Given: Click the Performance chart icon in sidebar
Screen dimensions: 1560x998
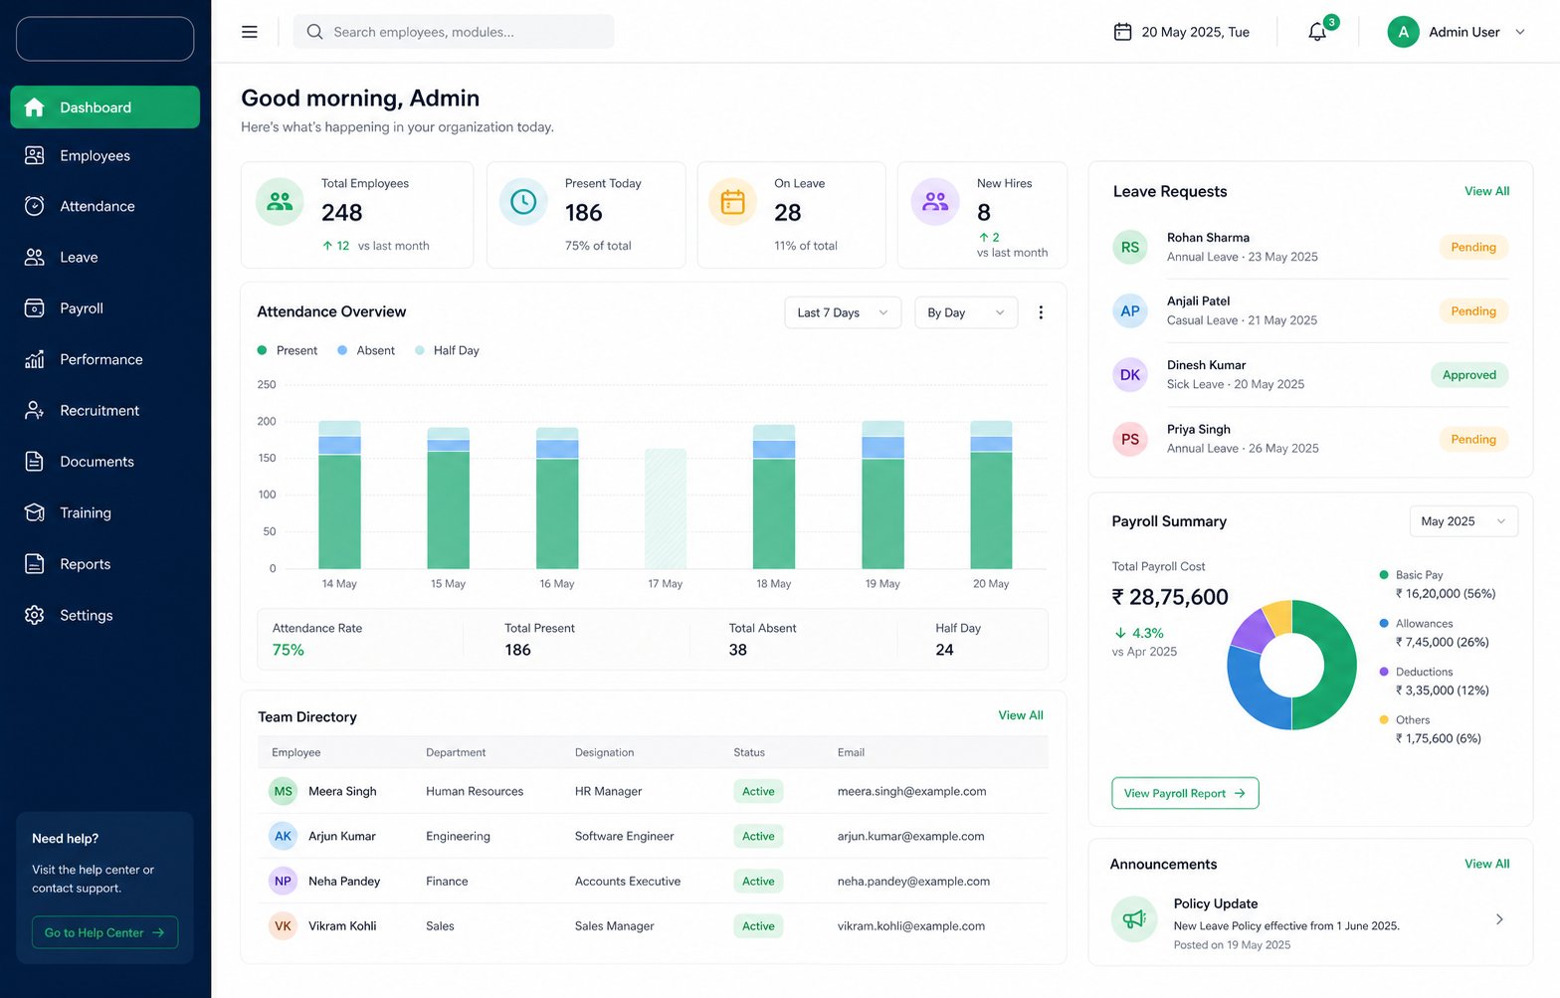Looking at the screenshot, I should (35, 359).
